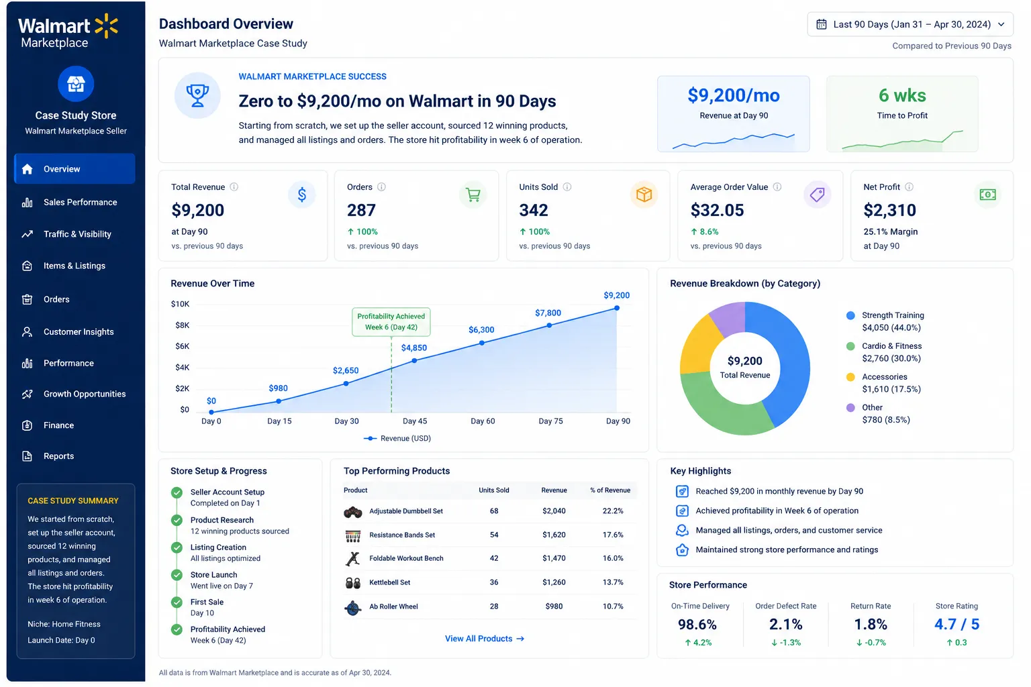Navigate to Items & Listings
The width and height of the screenshot is (1031, 687).
coord(75,266)
